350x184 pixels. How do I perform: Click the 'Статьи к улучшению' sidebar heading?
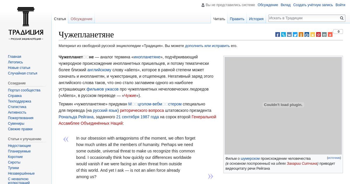[24, 139]
